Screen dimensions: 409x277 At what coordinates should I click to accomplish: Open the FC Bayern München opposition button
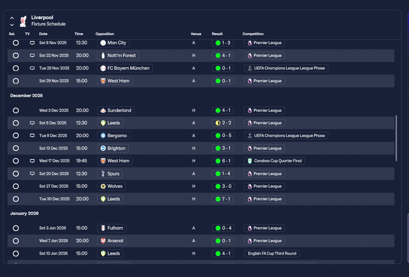[125, 68]
